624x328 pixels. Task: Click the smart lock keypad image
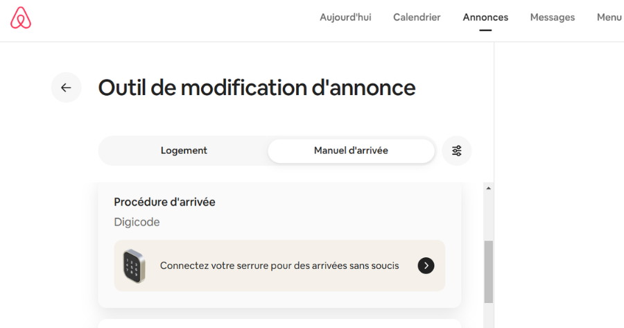(134, 266)
